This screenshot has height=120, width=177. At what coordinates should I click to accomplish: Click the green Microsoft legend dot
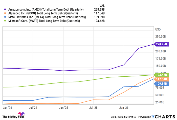coord(5,21)
